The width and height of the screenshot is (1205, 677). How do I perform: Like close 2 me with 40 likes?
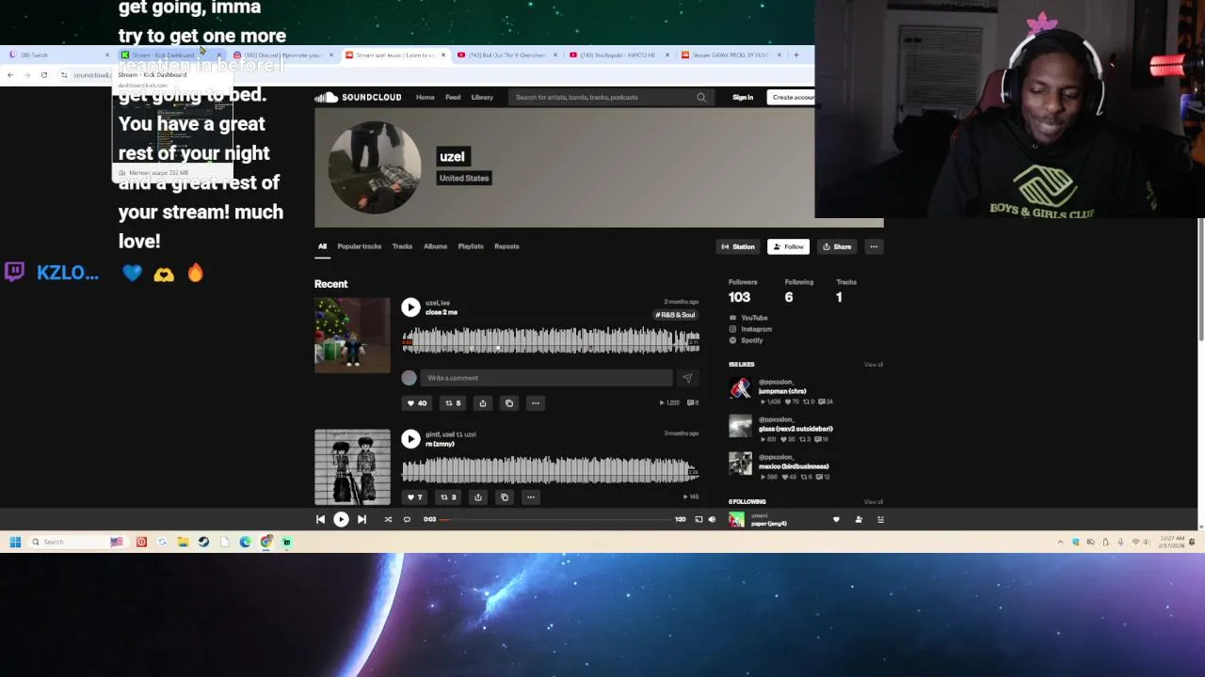click(x=416, y=403)
